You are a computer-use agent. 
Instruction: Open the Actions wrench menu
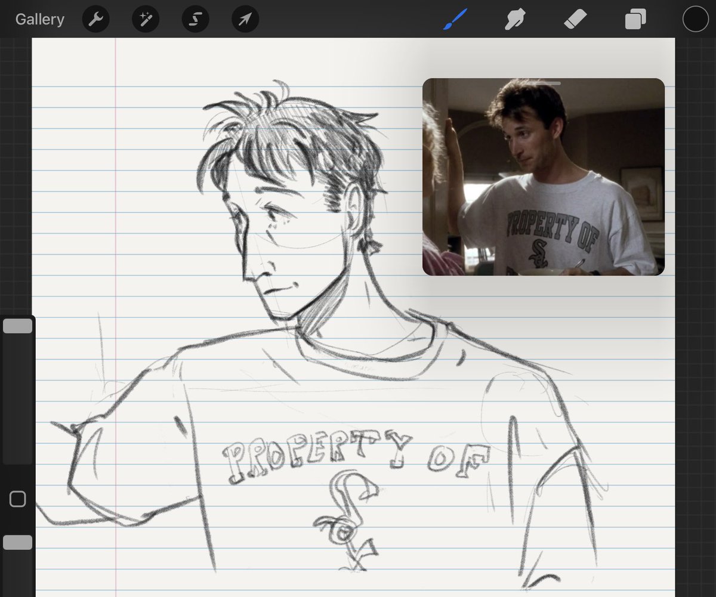(x=95, y=20)
